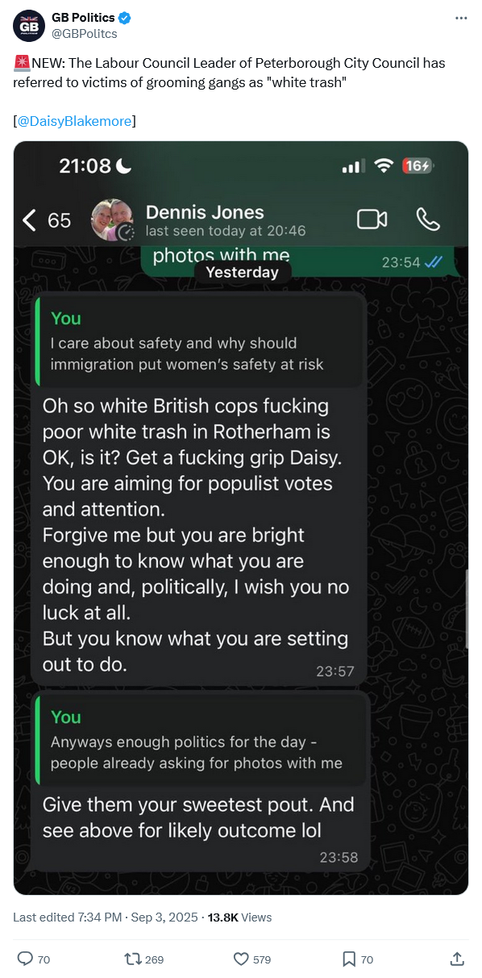Repost the tweet with the retweet icon
482x978 pixels.
[132, 959]
